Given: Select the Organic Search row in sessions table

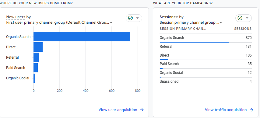Looking at the screenshot, I should tap(206, 38).
